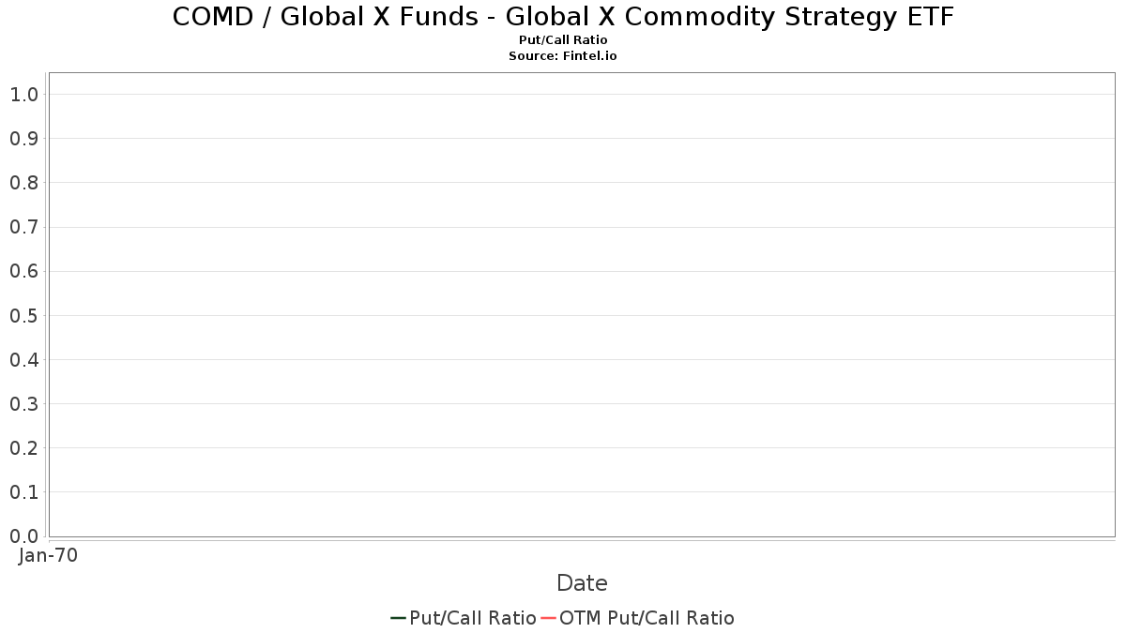The height and width of the screenshot is (633, 1126).
Task: Click the dark green Put/Call Ratio line swatch
Action: click(398, 618)
